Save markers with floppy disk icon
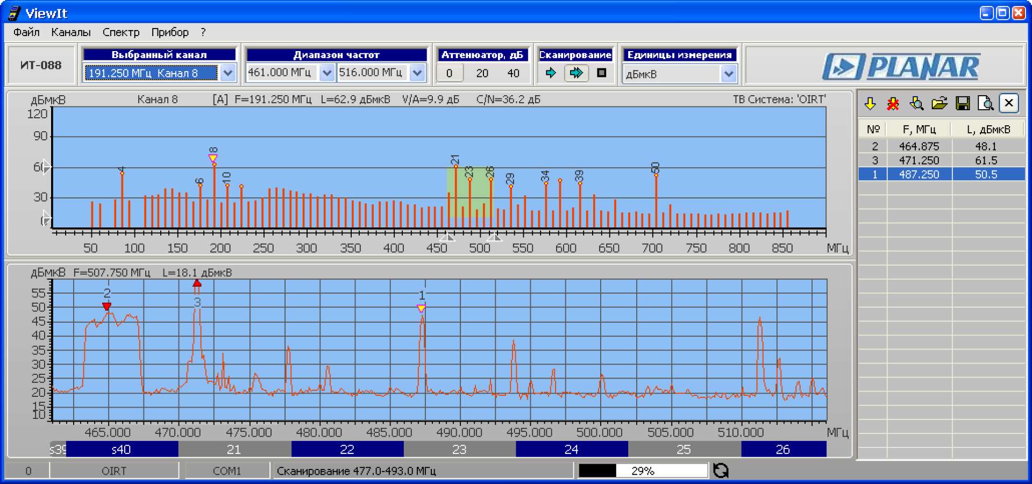This screenshot has height=484, width=1032. point(963,103)
